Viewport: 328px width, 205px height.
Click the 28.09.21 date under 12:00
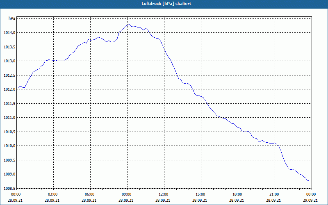point(163,200)
